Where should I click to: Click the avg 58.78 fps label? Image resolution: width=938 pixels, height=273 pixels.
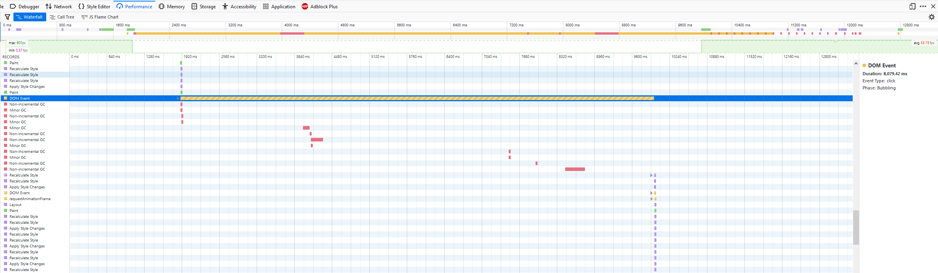924,43
